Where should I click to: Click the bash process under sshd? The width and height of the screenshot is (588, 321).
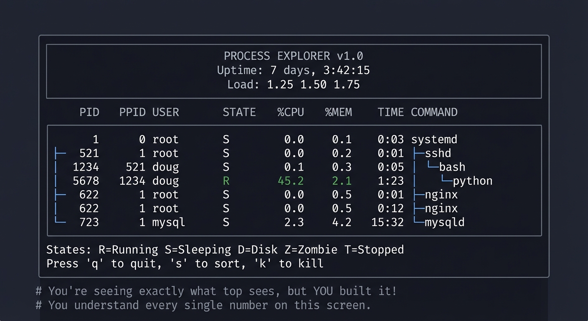point(452,167)
